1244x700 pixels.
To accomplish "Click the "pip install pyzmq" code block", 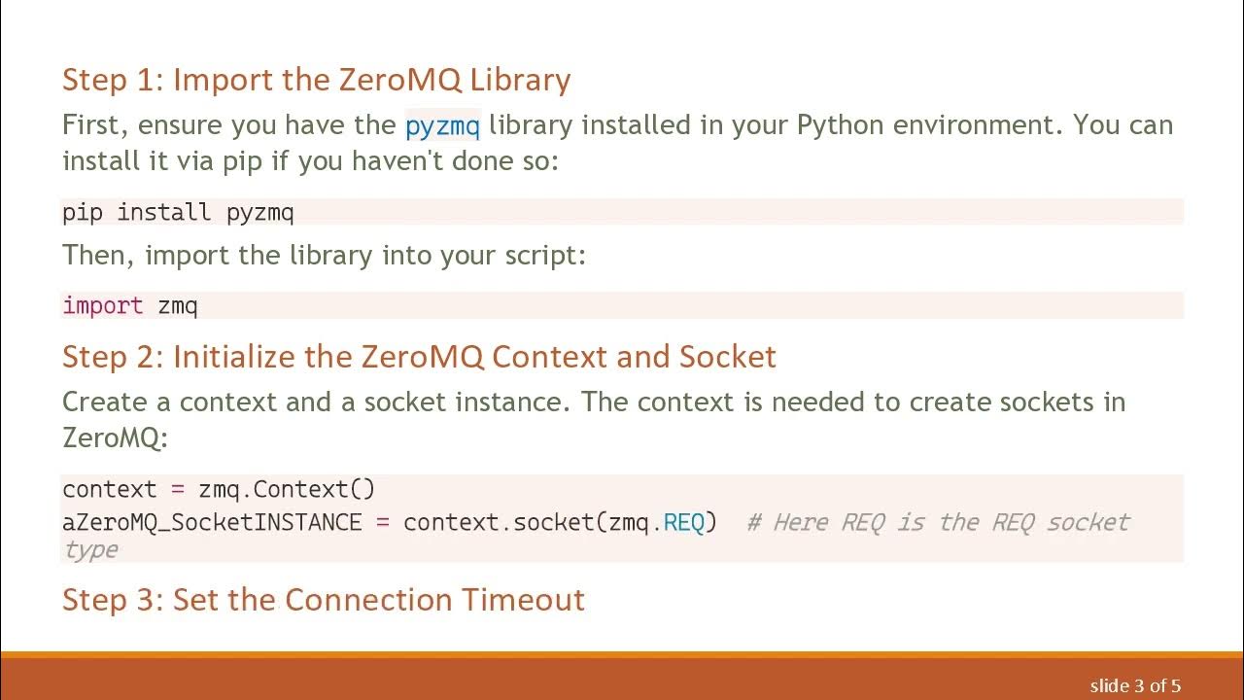I will pos(178,212).
